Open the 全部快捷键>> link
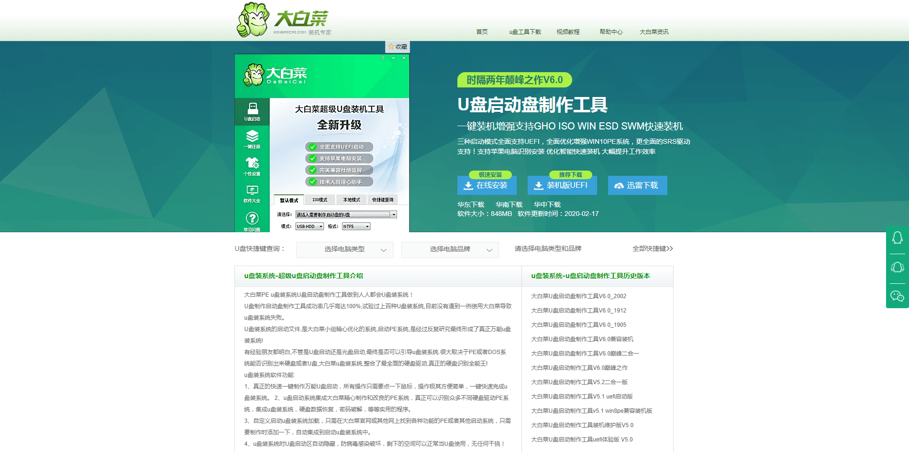 653,248
